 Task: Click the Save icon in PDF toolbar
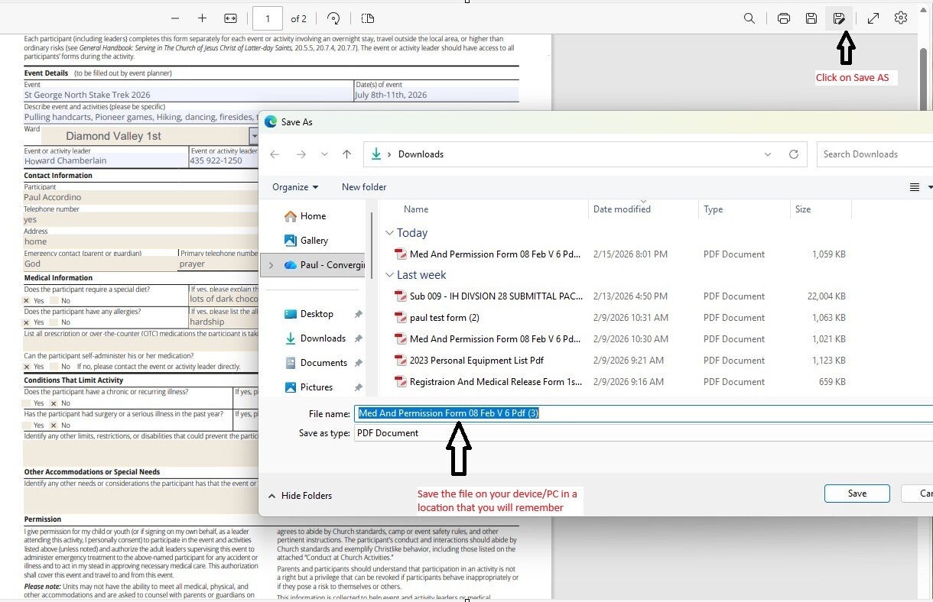(811, 18)
